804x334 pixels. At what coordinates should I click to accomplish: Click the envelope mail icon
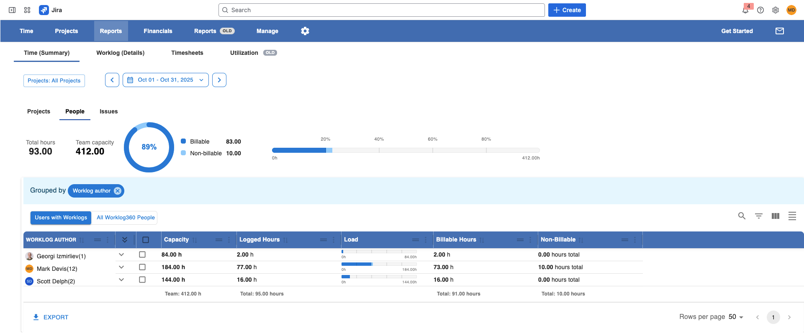point(780,31)
